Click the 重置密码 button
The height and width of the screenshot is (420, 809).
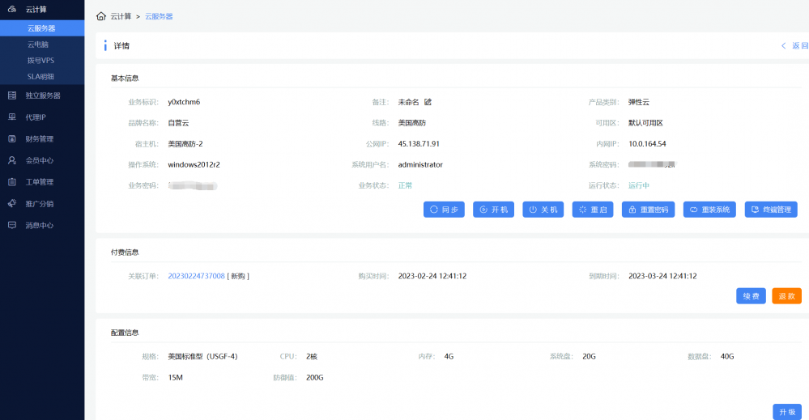point(648,210)
